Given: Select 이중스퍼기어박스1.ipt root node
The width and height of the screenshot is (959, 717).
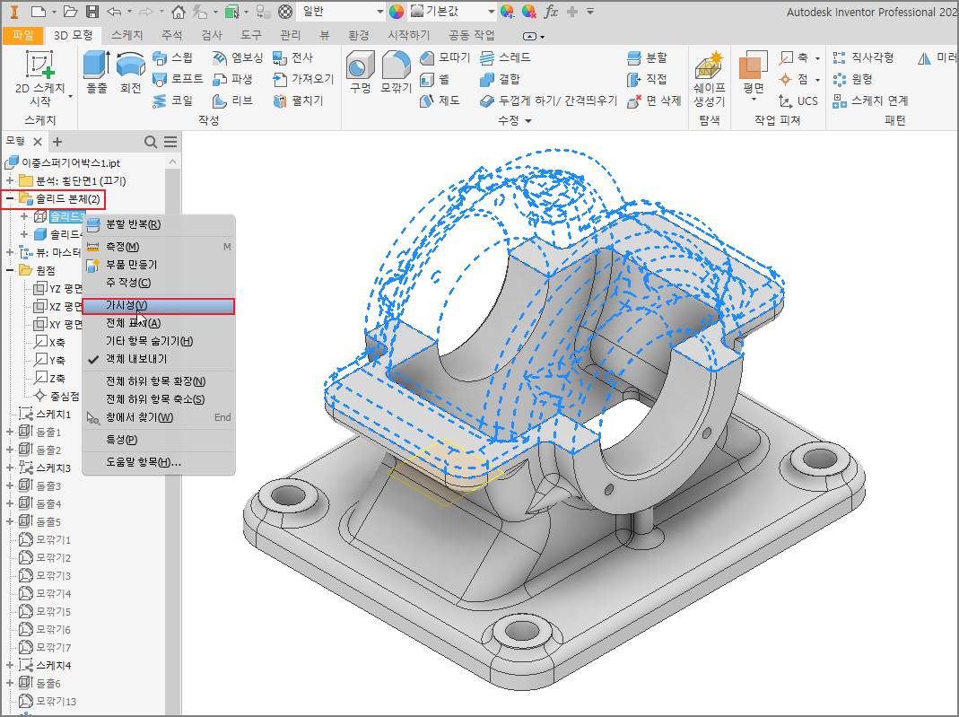Looking at the screenshot, I should click(63, 162).
